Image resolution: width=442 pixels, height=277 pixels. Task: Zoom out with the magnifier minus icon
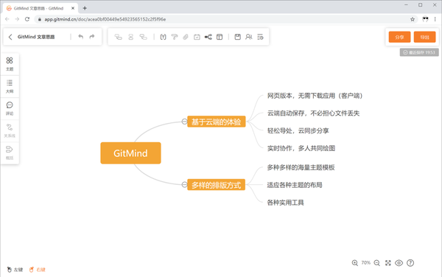pyautogui.click(x=377, y=263)
